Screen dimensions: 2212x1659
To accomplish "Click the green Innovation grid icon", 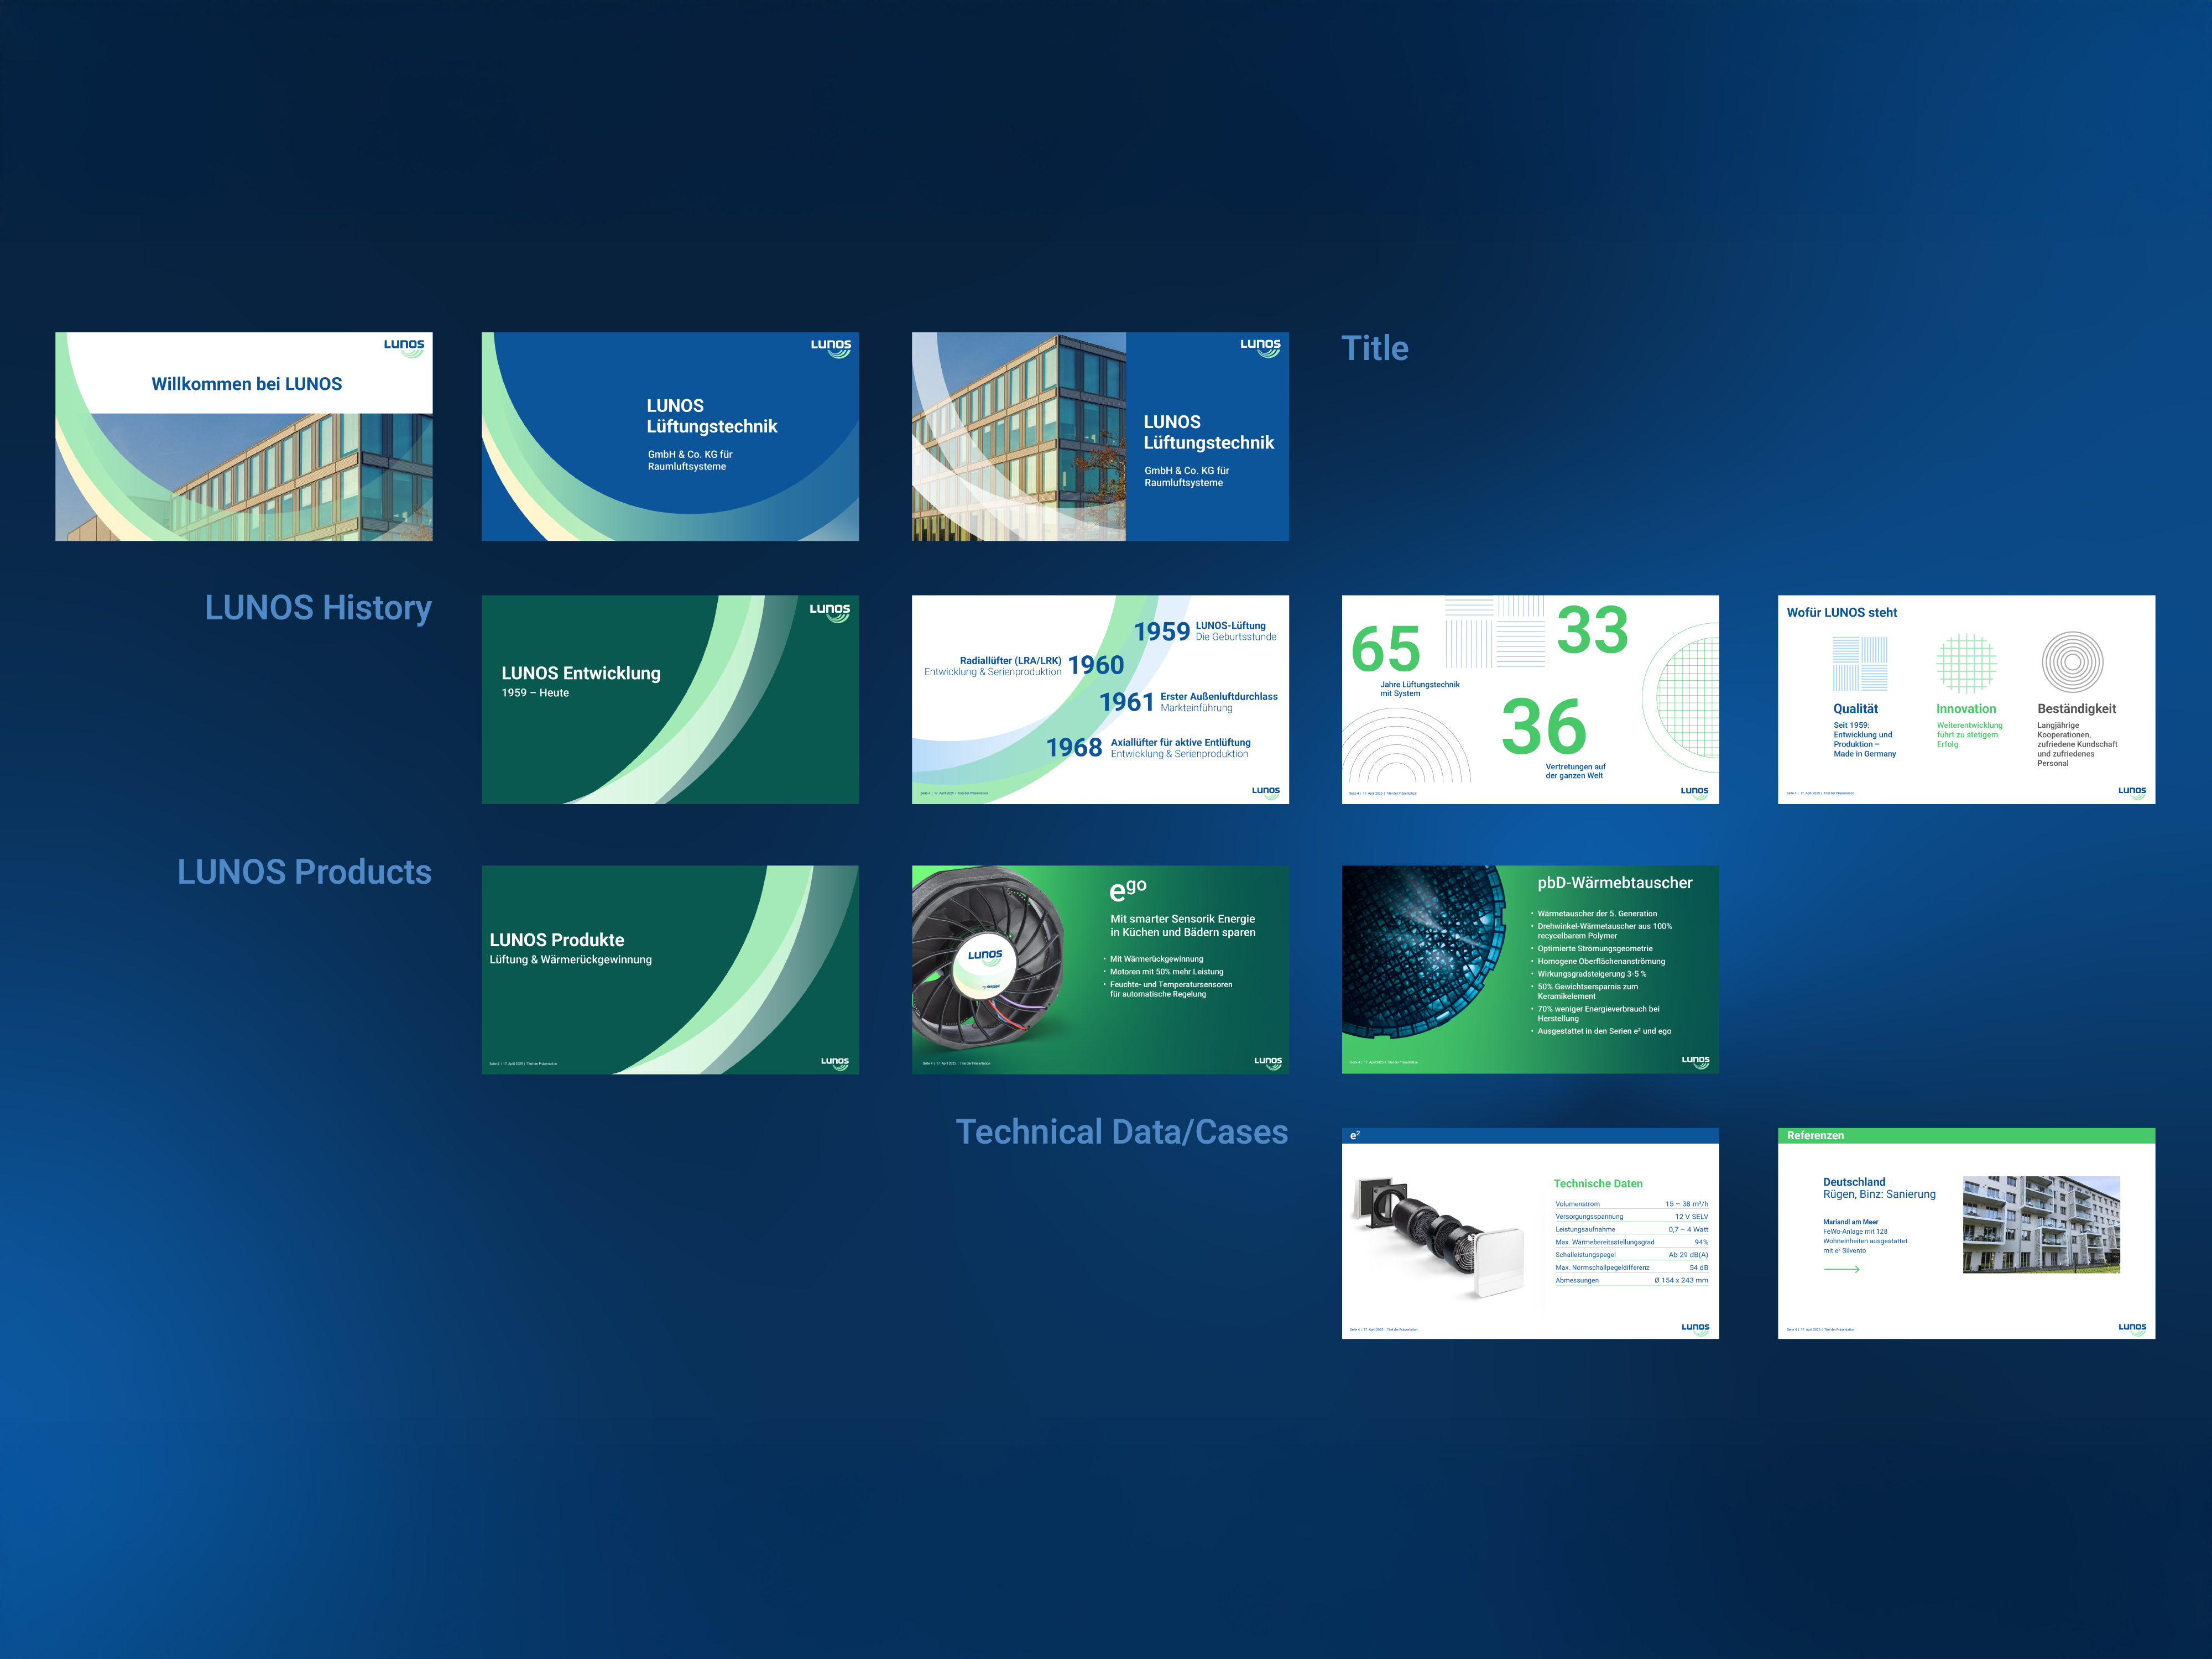I will click(x=1966, y=663).
